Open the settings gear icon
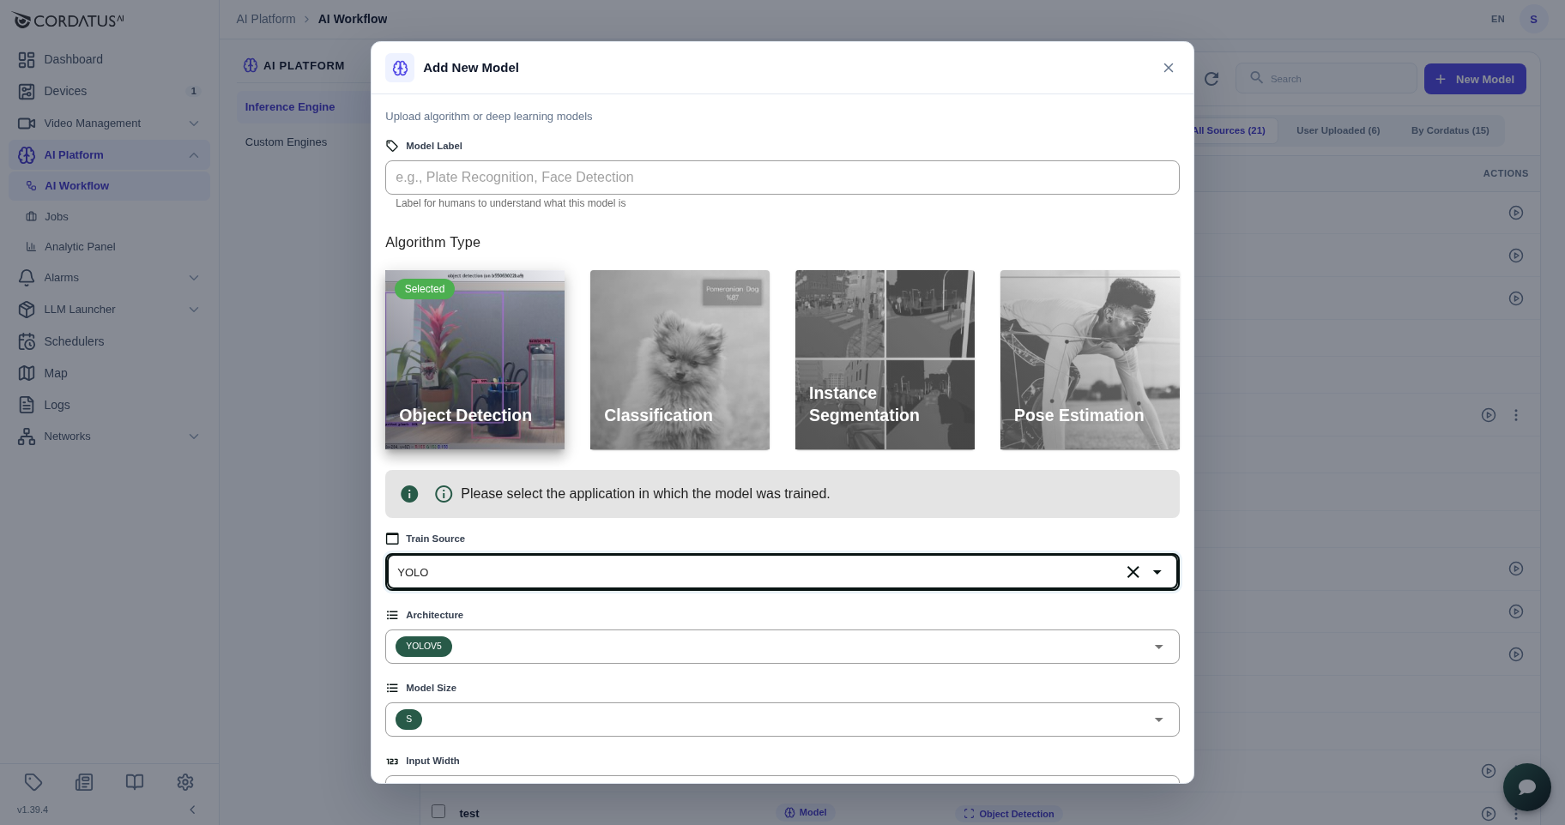Image resolution: width=1565 pixels, height=825 pixels. pos(185,782)
